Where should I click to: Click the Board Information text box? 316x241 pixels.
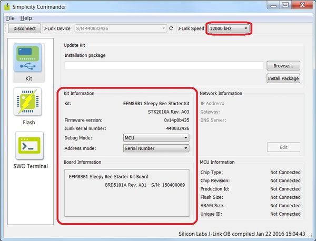tap(126, 193)
